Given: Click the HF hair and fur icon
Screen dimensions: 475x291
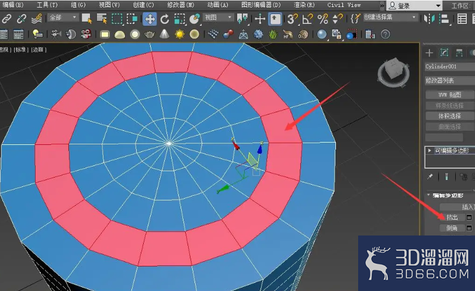Looking at the screenshot, I should 288,34.
